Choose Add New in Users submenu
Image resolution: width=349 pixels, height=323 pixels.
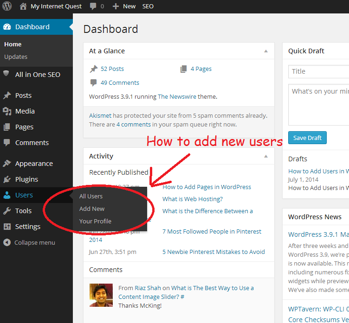point(92,209)
